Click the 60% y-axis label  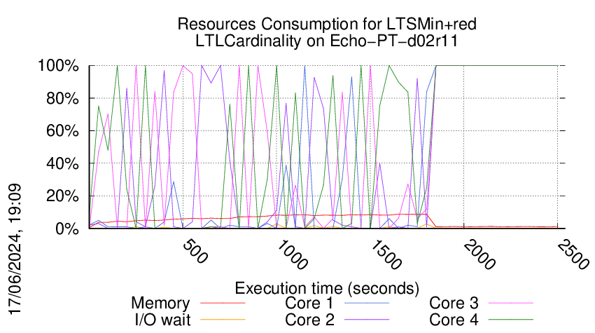click(62, 131)
